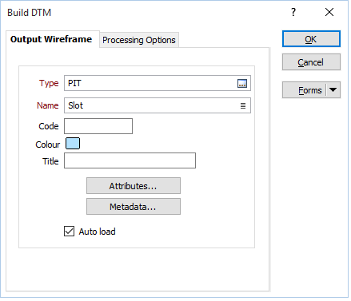Expand the Forms dropdown arrow
Screen dimensions: 351x301
tap(333, 90)
